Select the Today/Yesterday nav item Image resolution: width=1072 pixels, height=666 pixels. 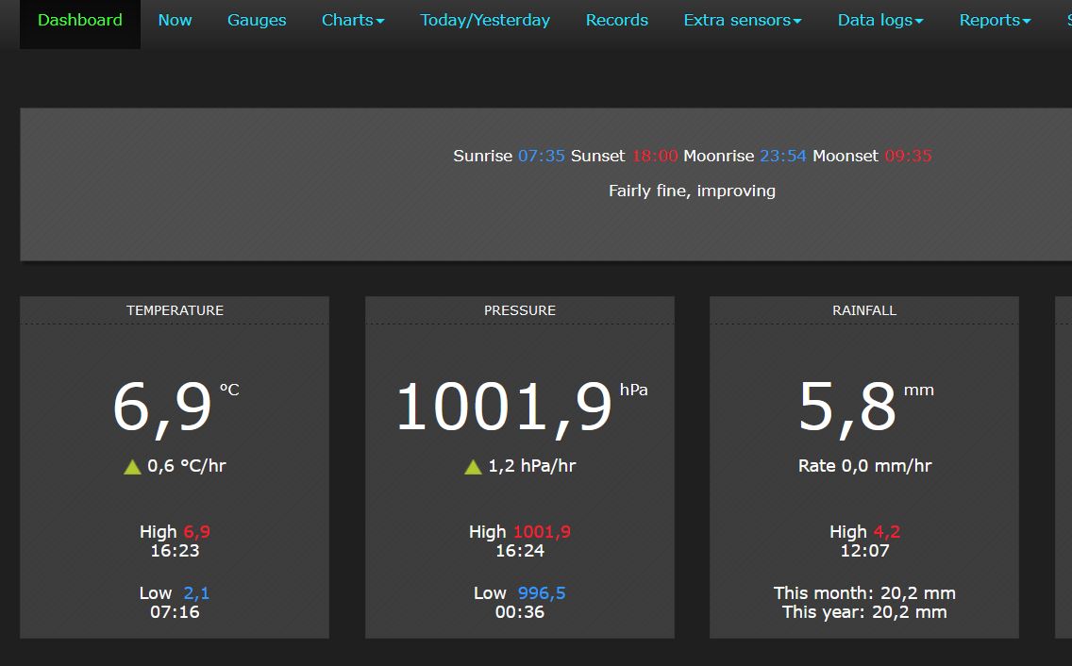[x=485, y=20]
